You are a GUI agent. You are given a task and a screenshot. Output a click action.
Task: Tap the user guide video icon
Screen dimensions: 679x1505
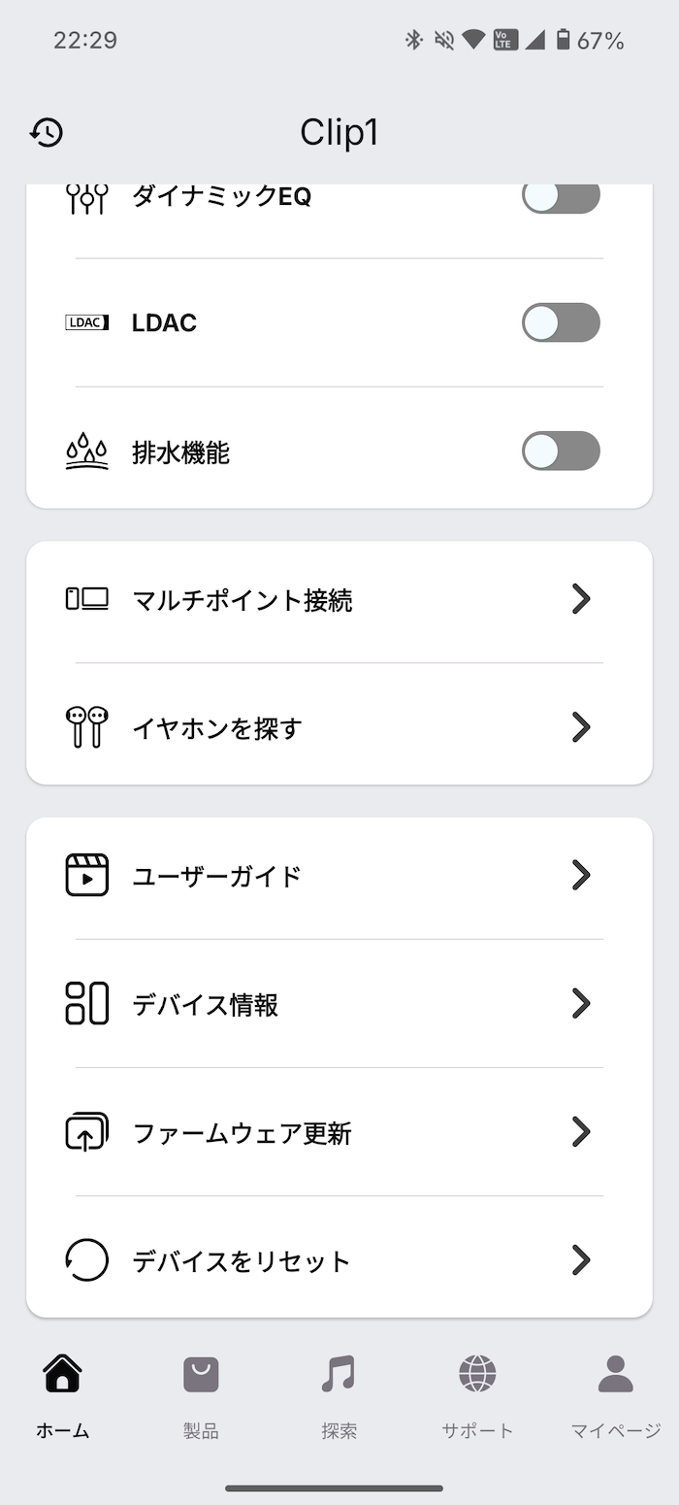(86, 875)
